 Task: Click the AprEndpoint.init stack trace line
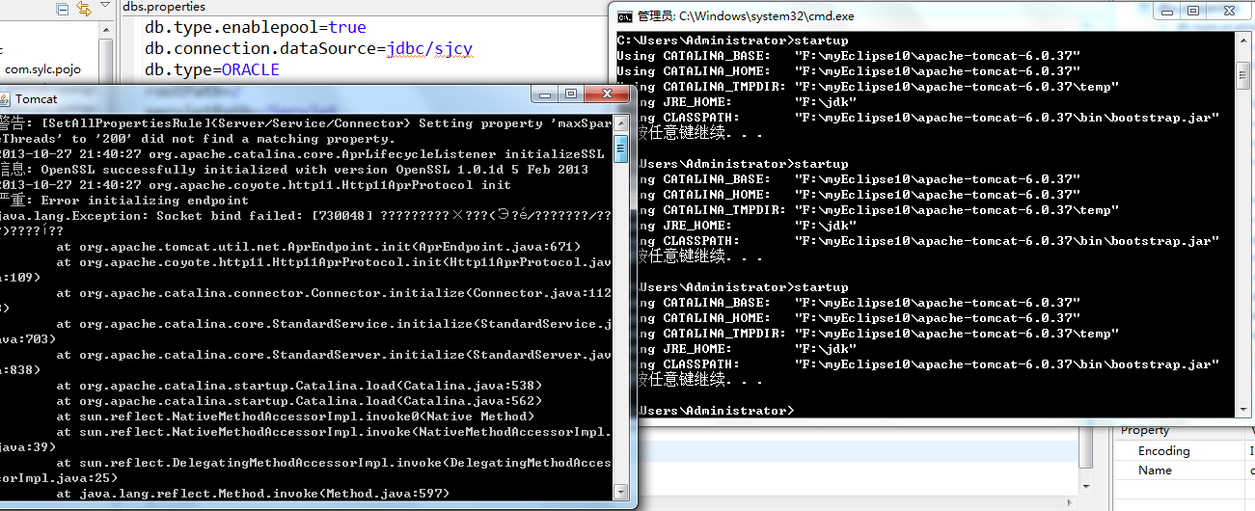pyautogui.click(x=318, y=247)
